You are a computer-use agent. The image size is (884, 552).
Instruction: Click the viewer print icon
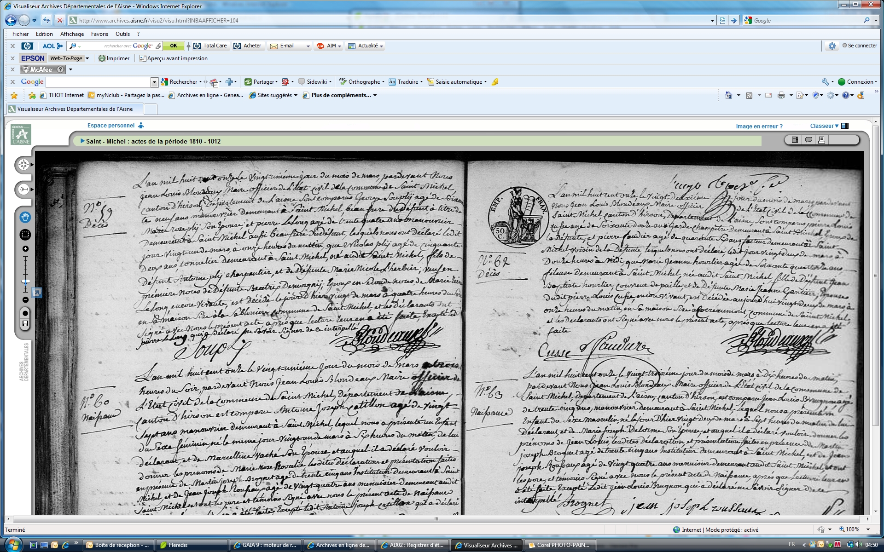coord(821,140)
